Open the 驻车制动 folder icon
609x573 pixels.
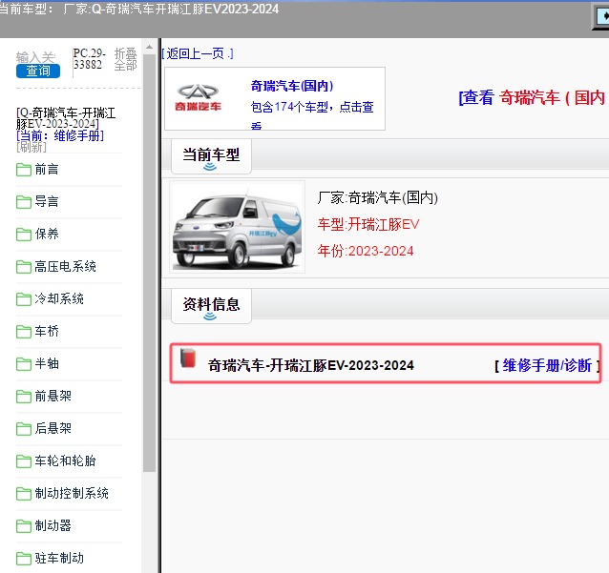24,559
